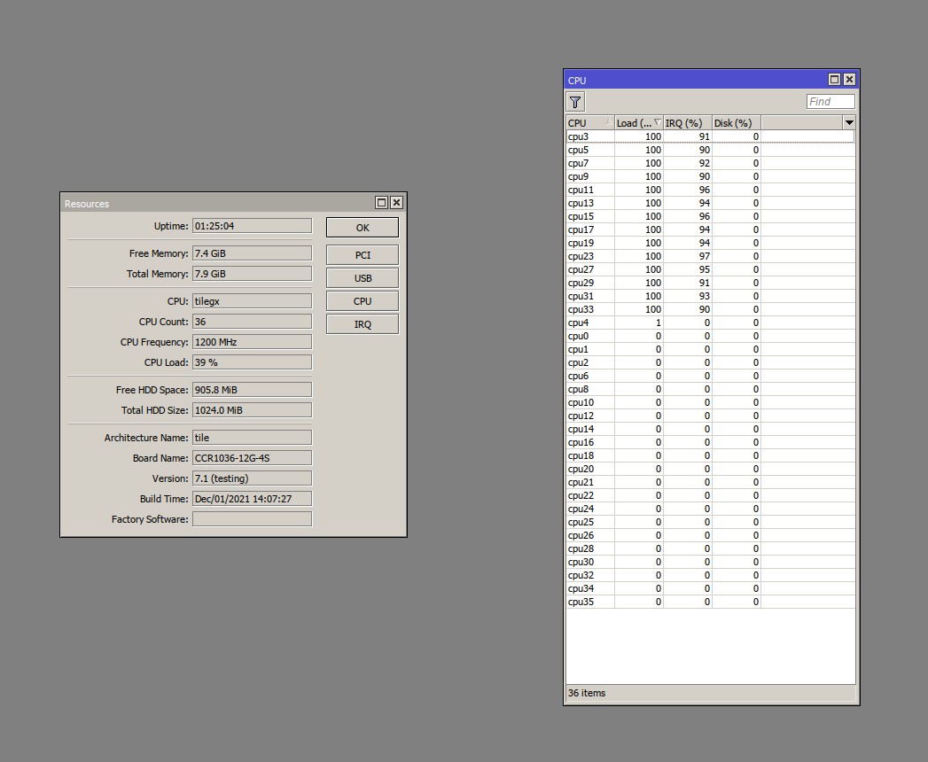Select the cpu4 row
The height and width of the screenshot is (762, 928).
[710, 323]
